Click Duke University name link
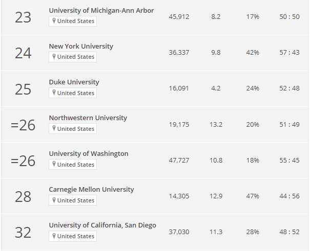 74,82
